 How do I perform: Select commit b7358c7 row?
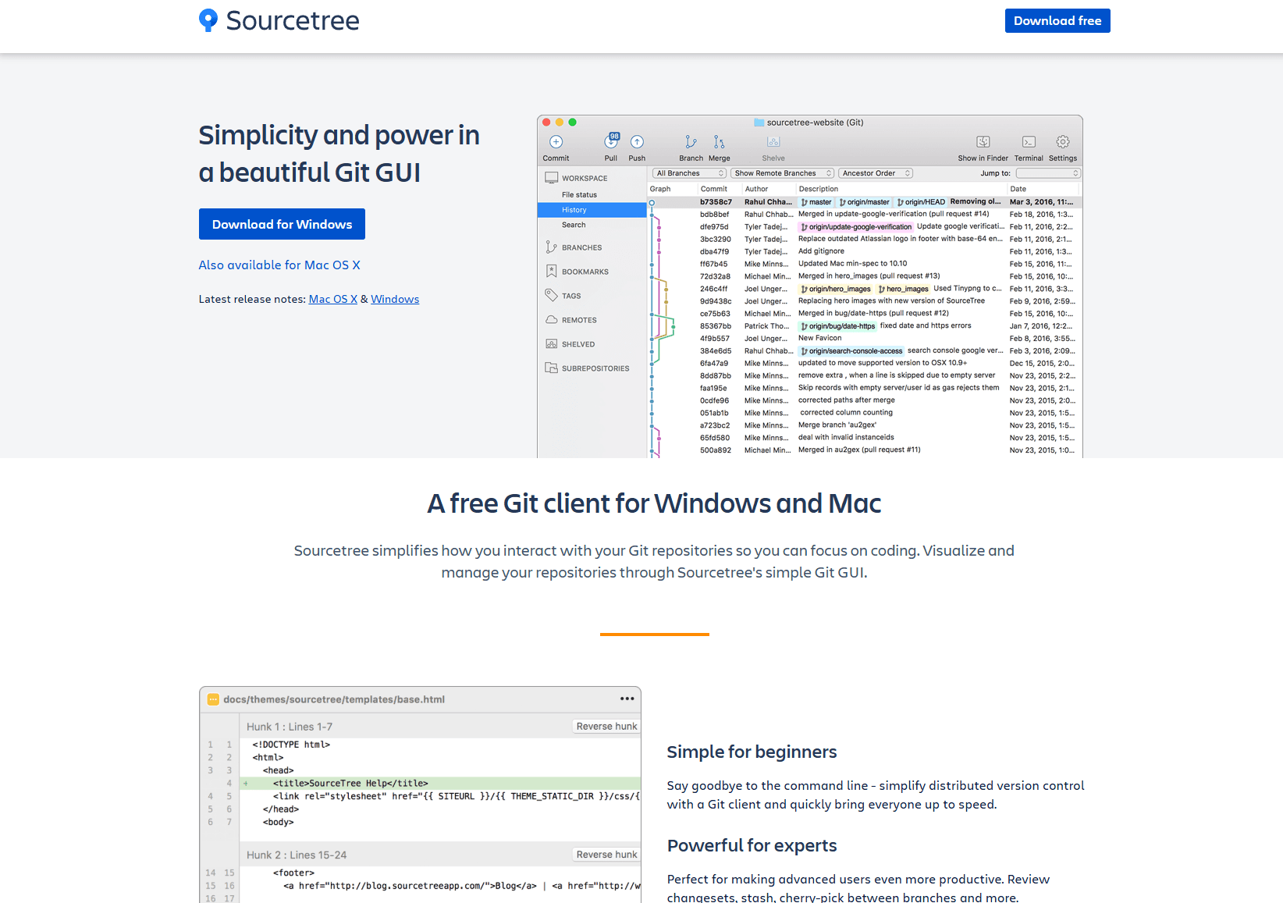point(865,202)
